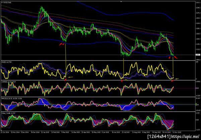Click the 11 Nov 2015 date label
This screenshot has width=201, height=140.
point(177,132)
